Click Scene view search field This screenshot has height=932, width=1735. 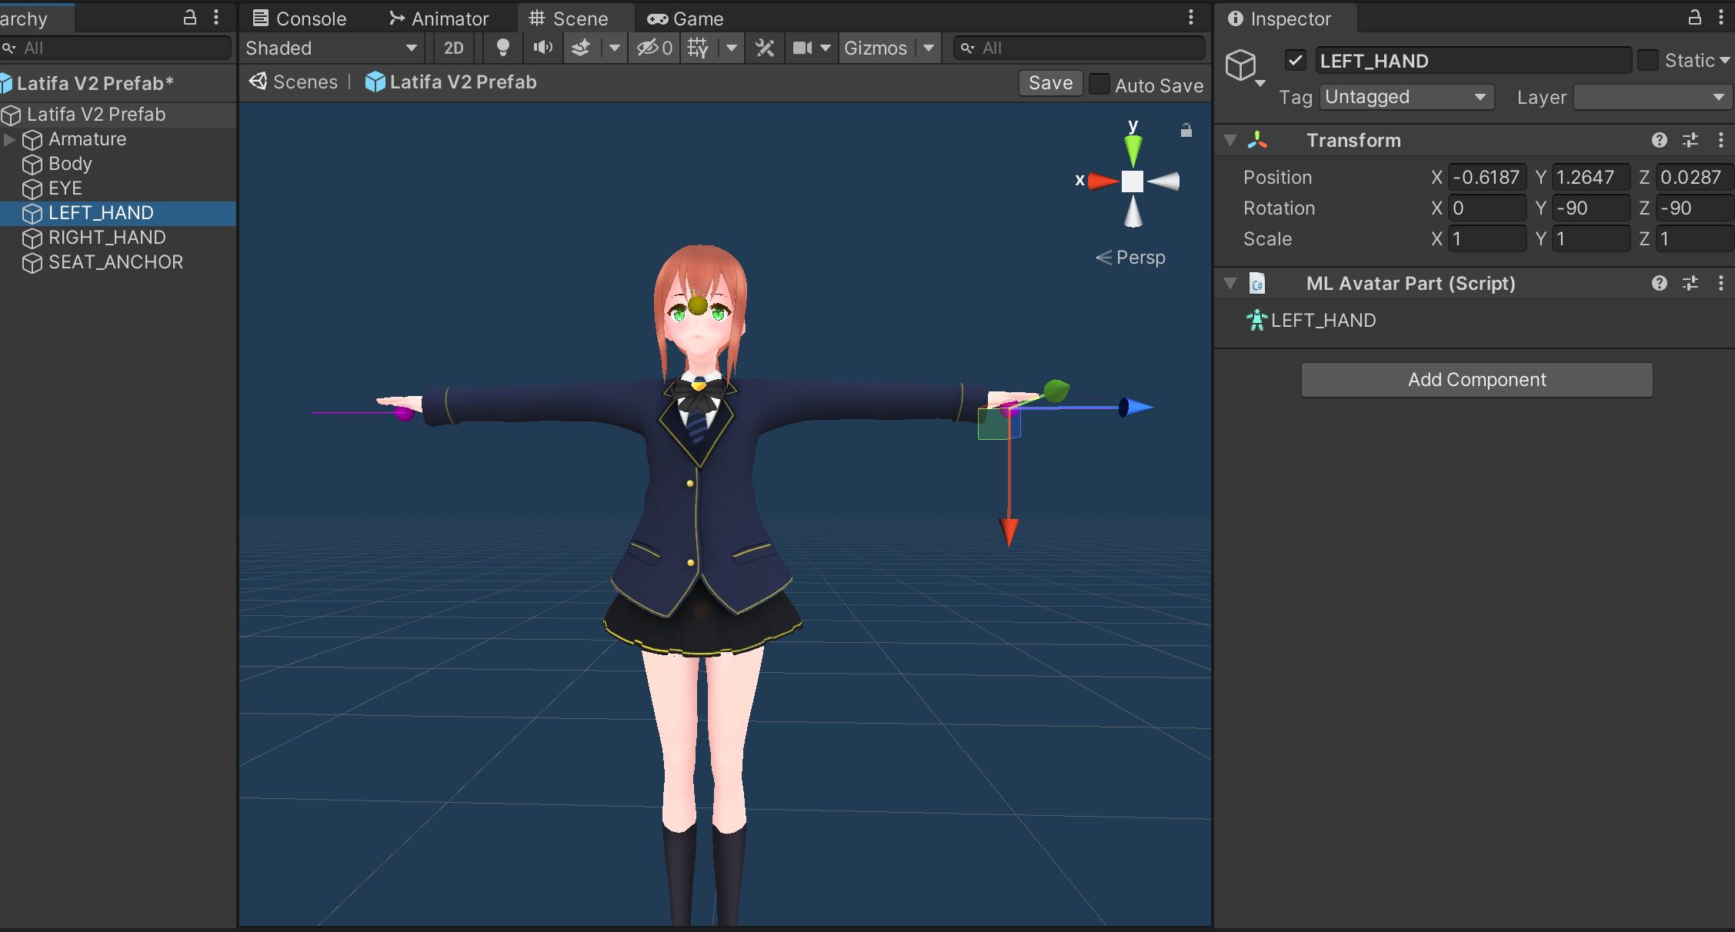click(x=1079, y=48)
